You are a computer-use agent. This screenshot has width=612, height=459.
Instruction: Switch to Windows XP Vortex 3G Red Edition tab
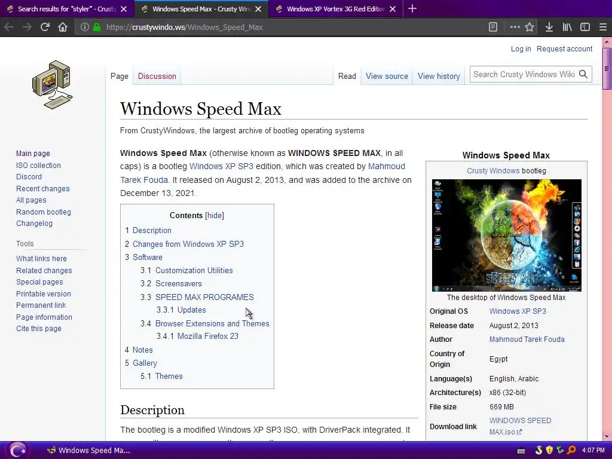pos(336,9)
